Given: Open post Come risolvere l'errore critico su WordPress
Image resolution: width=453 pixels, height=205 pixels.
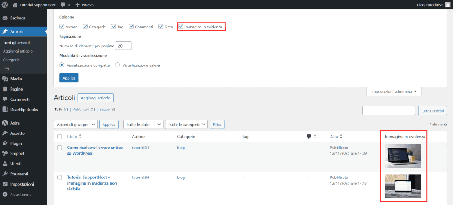Looking at the screenshot, I should tap(95, 150).
